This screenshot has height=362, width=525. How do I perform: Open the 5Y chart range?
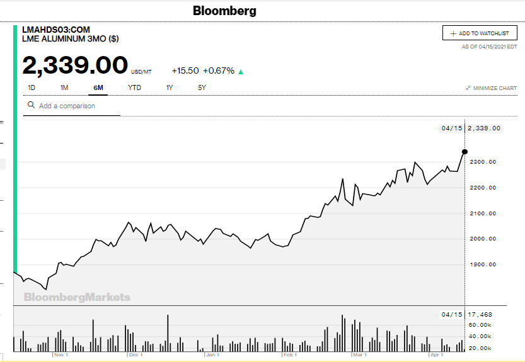click(x=202, y=88)
